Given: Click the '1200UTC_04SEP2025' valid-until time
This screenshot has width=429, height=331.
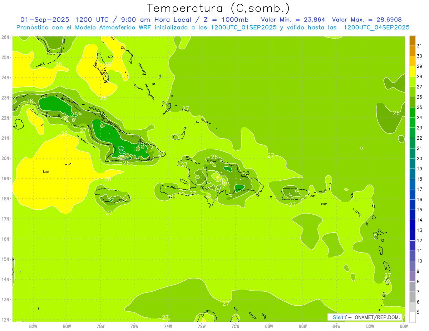Looking at the screenshot, I should tap(376, 27).
